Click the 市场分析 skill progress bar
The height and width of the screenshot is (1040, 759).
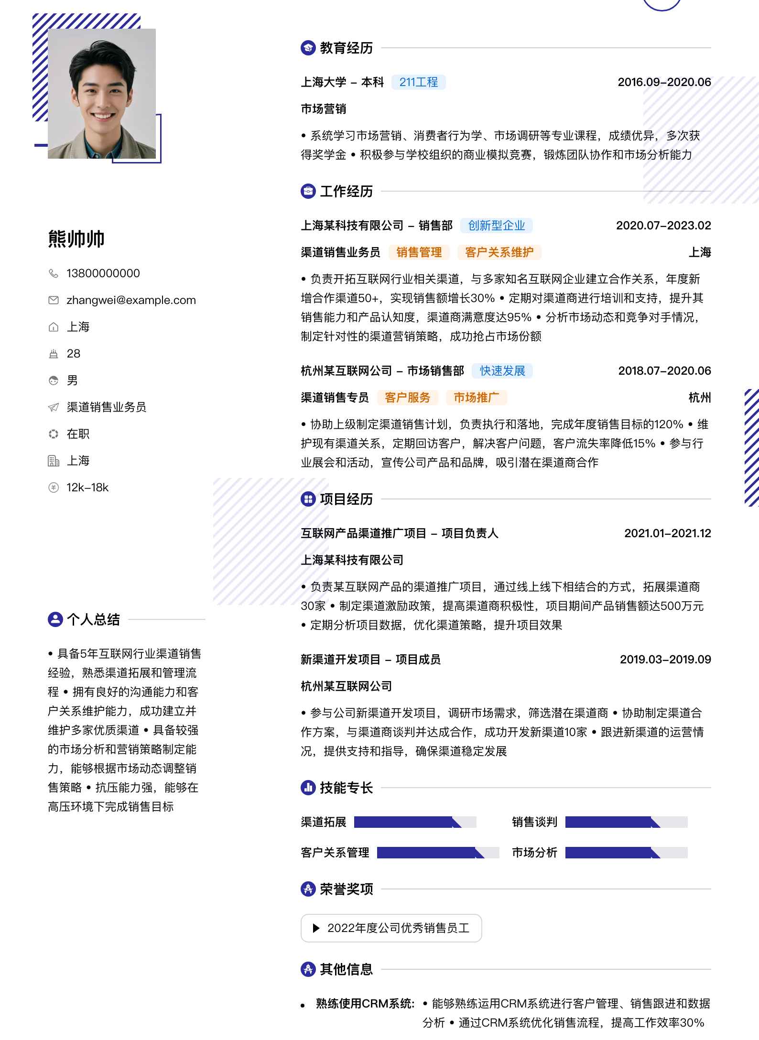click(627, 853)
